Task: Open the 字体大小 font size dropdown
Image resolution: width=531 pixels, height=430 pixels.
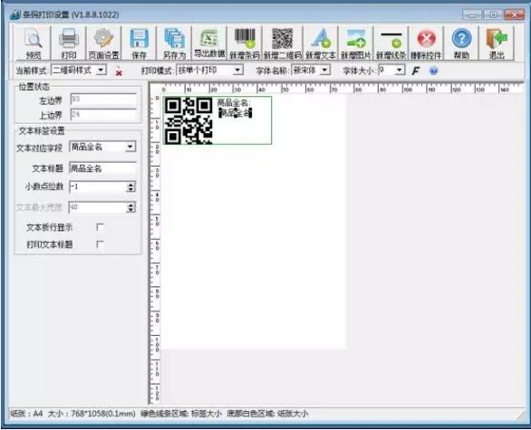Action: [400, 71]
